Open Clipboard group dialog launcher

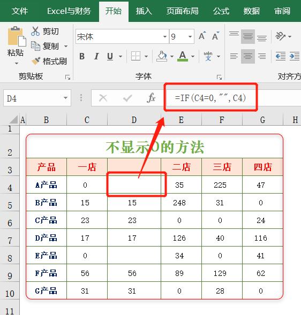click(68, 78)
